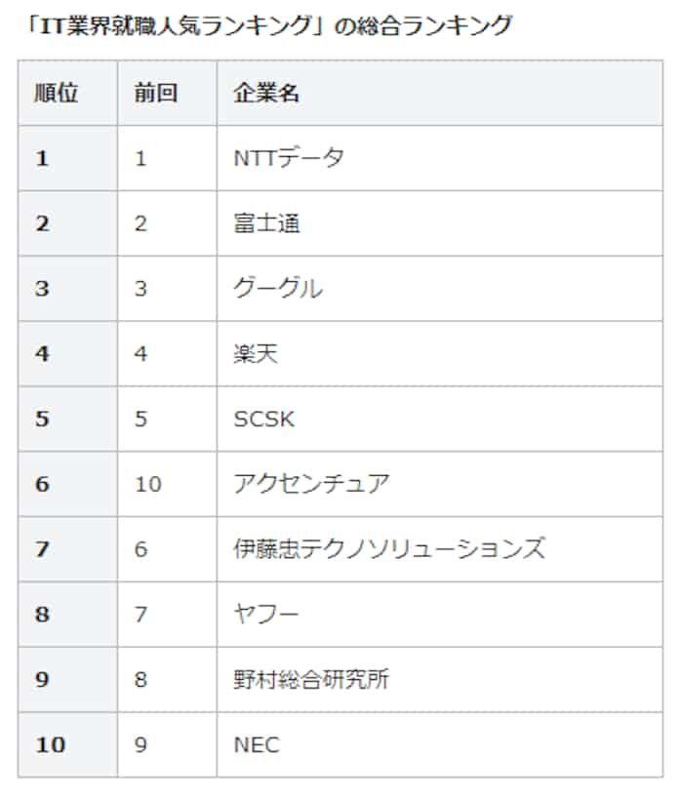
Task: Select the 野村総合研究所 cell
Action: click(x=311, y=680)
